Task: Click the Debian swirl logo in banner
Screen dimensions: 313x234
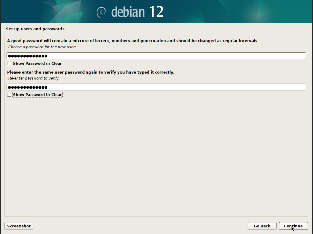Action: click(x=101, y=12)
